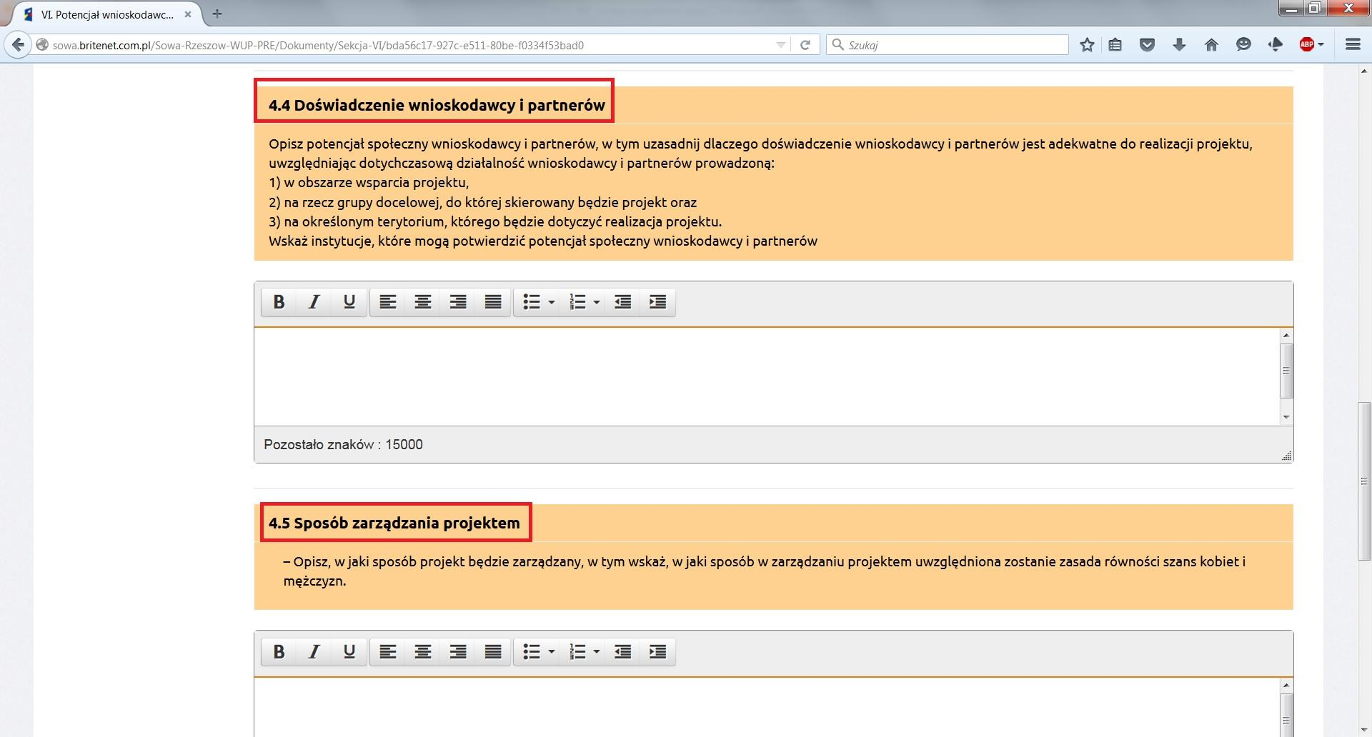Reload the page with refresh button
This screenshot has height=737, width=1372.
[805, 45]
